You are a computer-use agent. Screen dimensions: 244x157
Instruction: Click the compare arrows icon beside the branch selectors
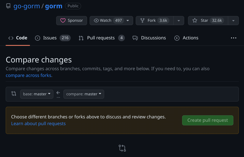pos(14,94)
